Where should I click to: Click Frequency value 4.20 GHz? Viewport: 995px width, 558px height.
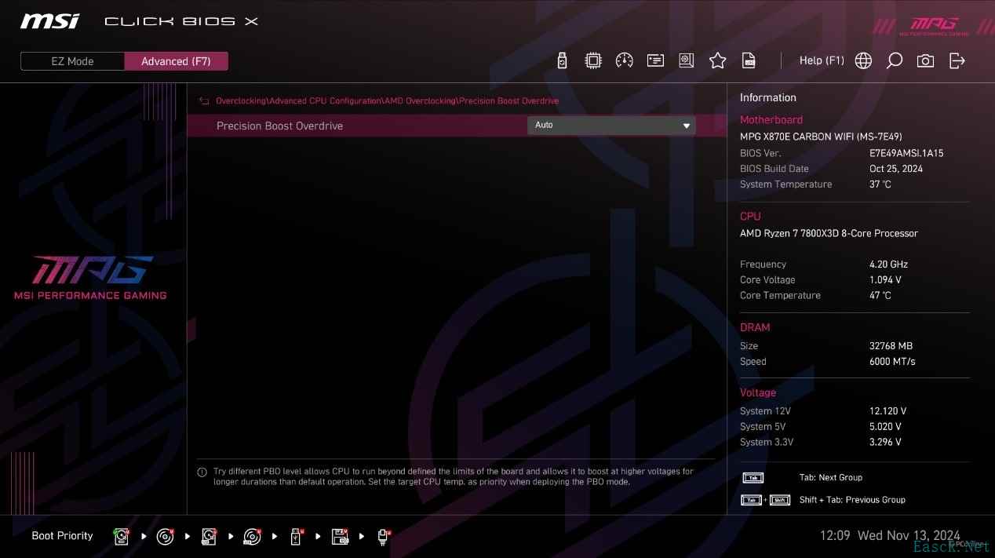coord(889,264)
